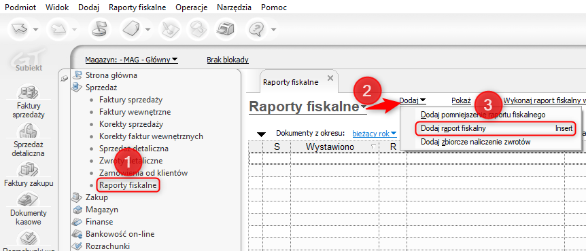Select Sprzedaż detaliczna tree item
Screen dimensions: 586x251
(x=134, y=149)
